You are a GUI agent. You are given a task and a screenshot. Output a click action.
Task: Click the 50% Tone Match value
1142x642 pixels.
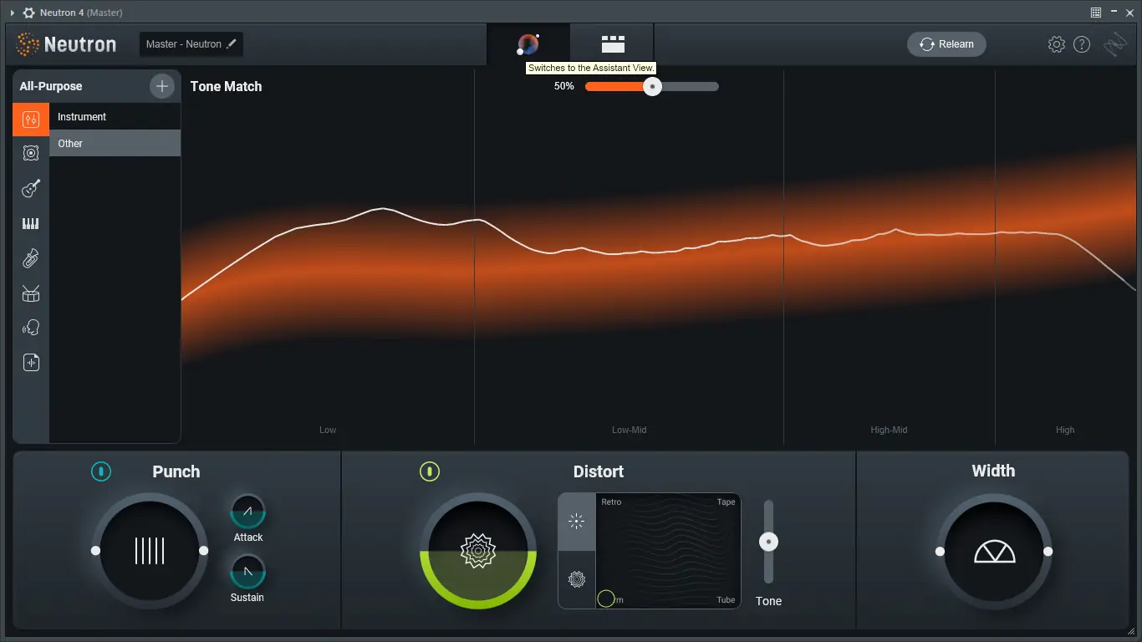pyautogui.click(x=564, y=86)
